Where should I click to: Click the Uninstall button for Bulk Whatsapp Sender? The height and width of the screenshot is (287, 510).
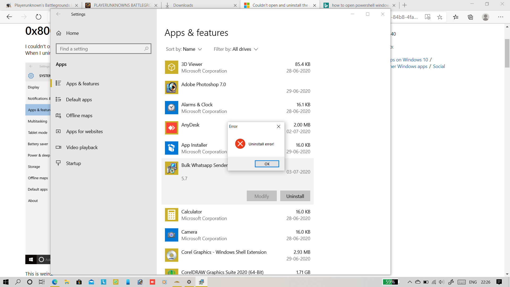tap(295, 196)
